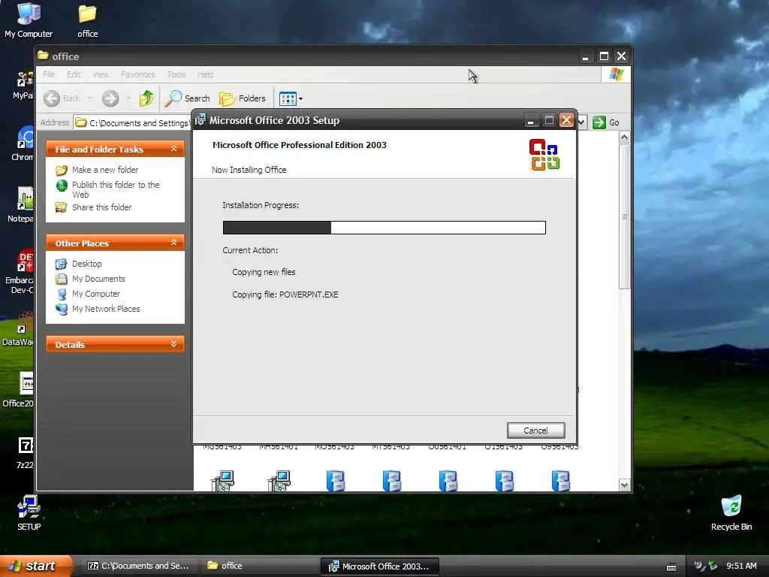This screenshot has width=769, height=577.
Task: Open the Address bar dropdown
Action: (x=581, y=122)
